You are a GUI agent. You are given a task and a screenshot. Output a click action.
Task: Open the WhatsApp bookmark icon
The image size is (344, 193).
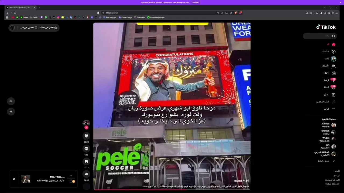[46, 17]
